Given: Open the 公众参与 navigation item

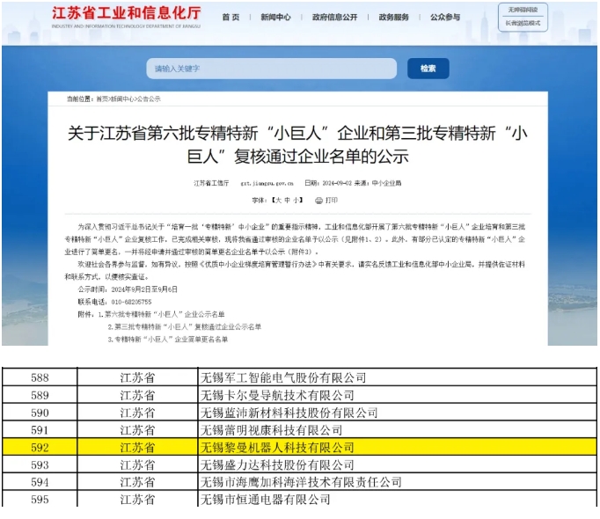Looking at the screenshot, I should click(x=445, y=18).
